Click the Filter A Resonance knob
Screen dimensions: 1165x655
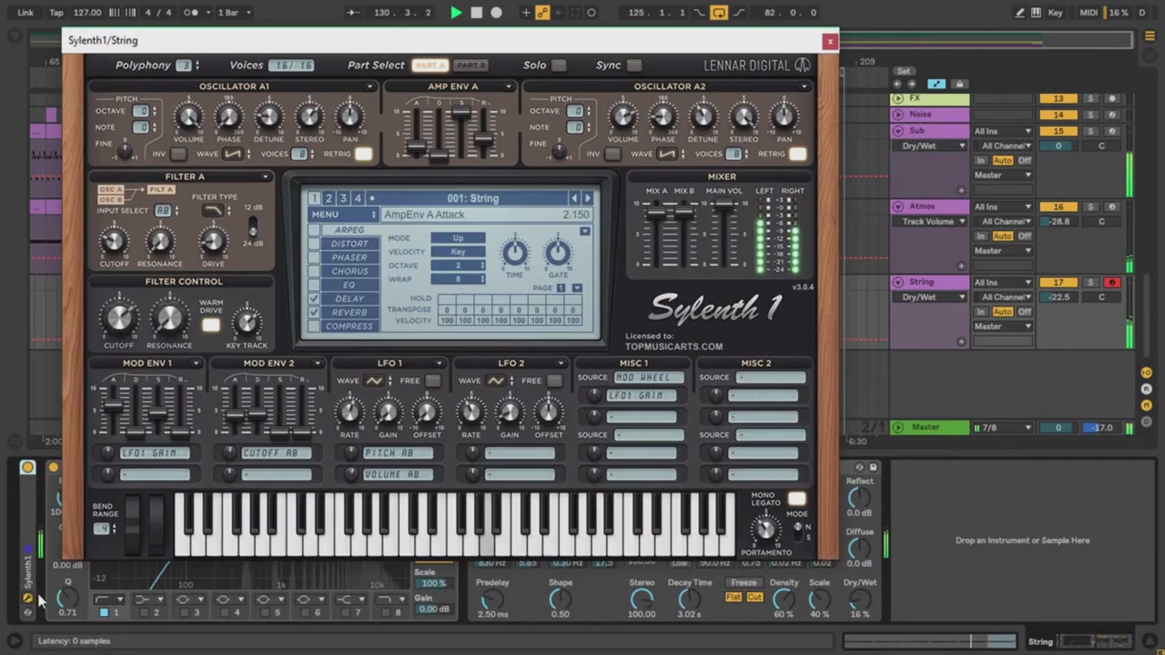160,241
